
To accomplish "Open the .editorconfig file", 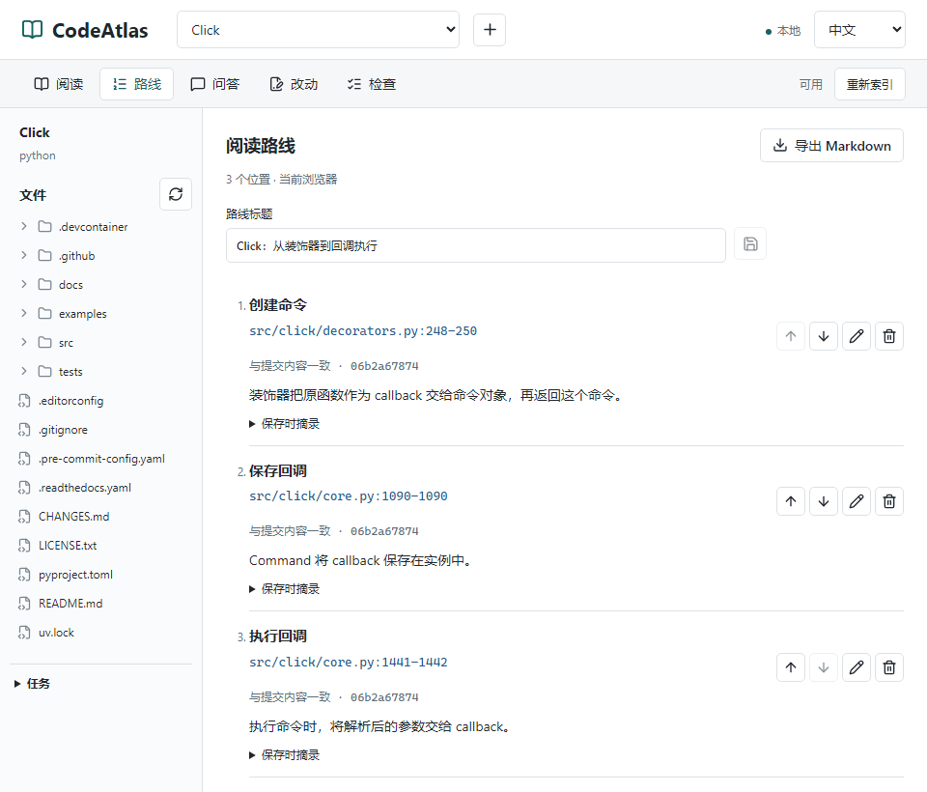I will [70, 401].
